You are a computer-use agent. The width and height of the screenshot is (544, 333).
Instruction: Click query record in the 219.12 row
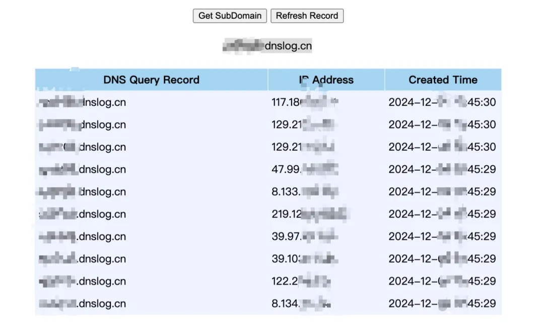pyautogui.click(x=82, y=214)
